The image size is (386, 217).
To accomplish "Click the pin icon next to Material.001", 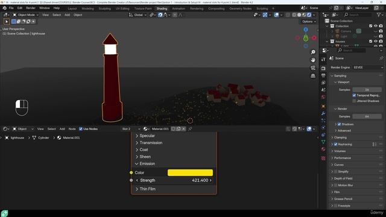I will (x=190, y=129).
